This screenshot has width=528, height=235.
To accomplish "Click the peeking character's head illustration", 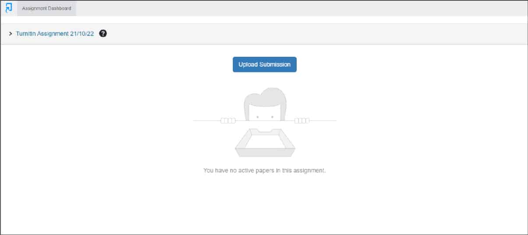I will (265, 104).
